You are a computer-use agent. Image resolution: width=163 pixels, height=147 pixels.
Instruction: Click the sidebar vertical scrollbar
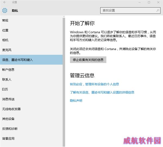click(x=64, y=82)
